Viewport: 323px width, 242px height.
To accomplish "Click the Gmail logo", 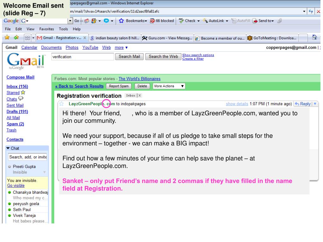I will click(x=26, y=61).
